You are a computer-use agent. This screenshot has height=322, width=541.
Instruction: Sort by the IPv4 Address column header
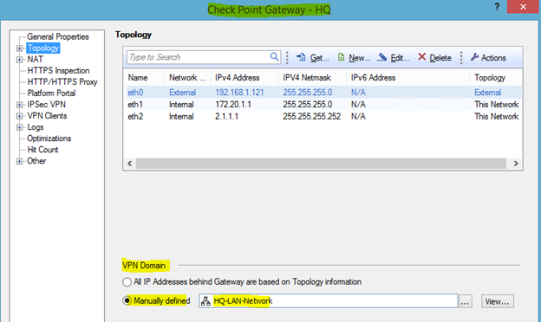(244, 78)
